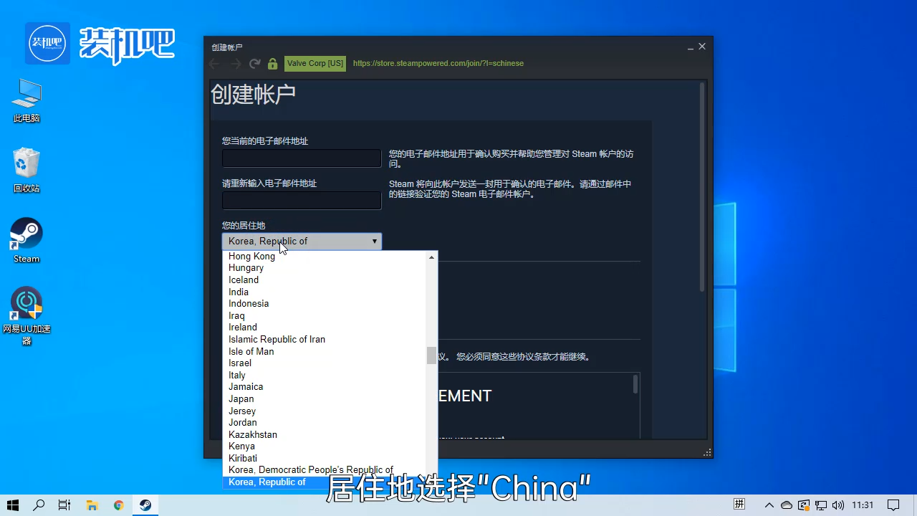Image resolution: width=917 pixels, height=516 pixels.
Task: Open the Start menu
Action: pyautogui.click(x=12, y=505)
